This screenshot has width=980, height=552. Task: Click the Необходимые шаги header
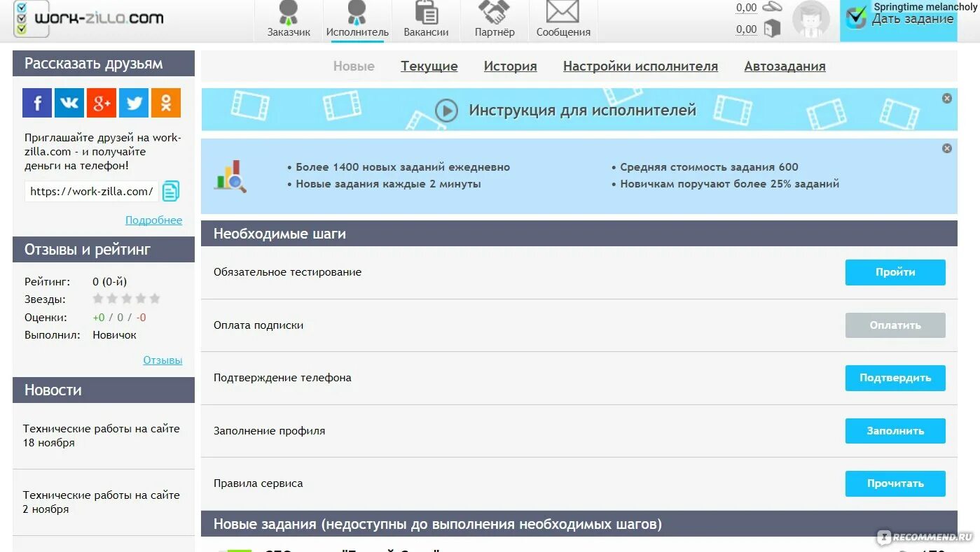pos(579,234)
